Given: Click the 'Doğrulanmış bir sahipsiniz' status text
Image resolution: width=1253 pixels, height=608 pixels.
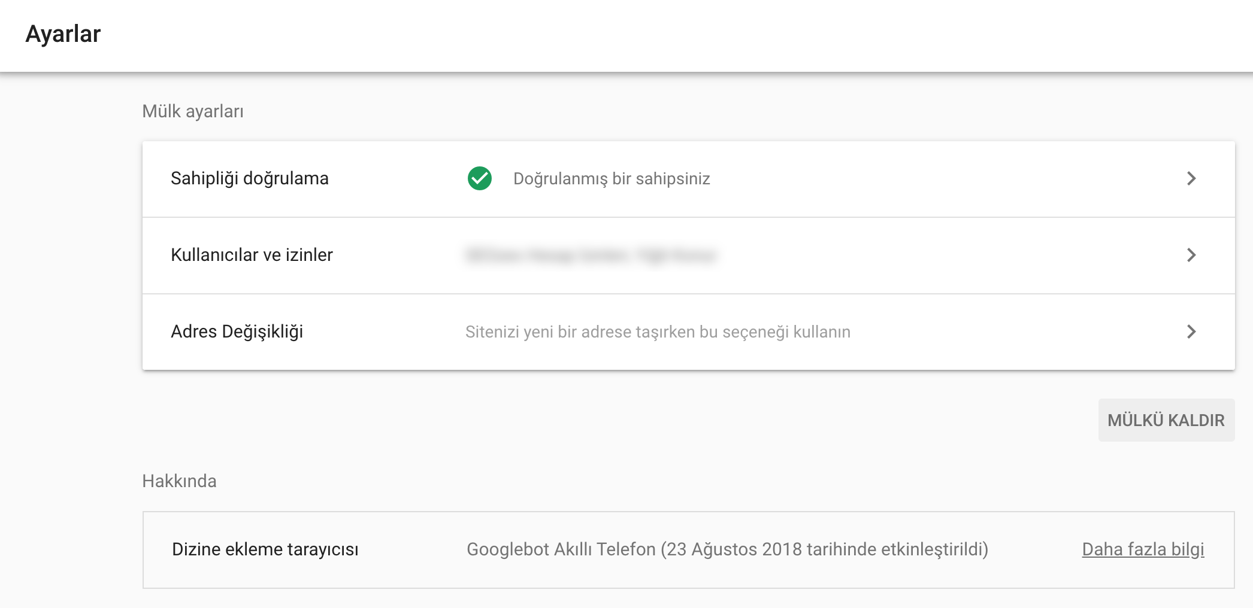Looking at the screenshot, I should click(x=612, y=178).
